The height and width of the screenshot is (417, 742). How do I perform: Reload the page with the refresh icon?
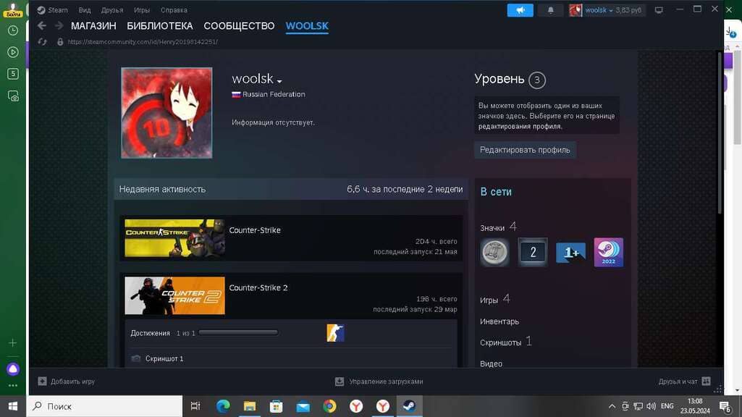click(43, 42)
